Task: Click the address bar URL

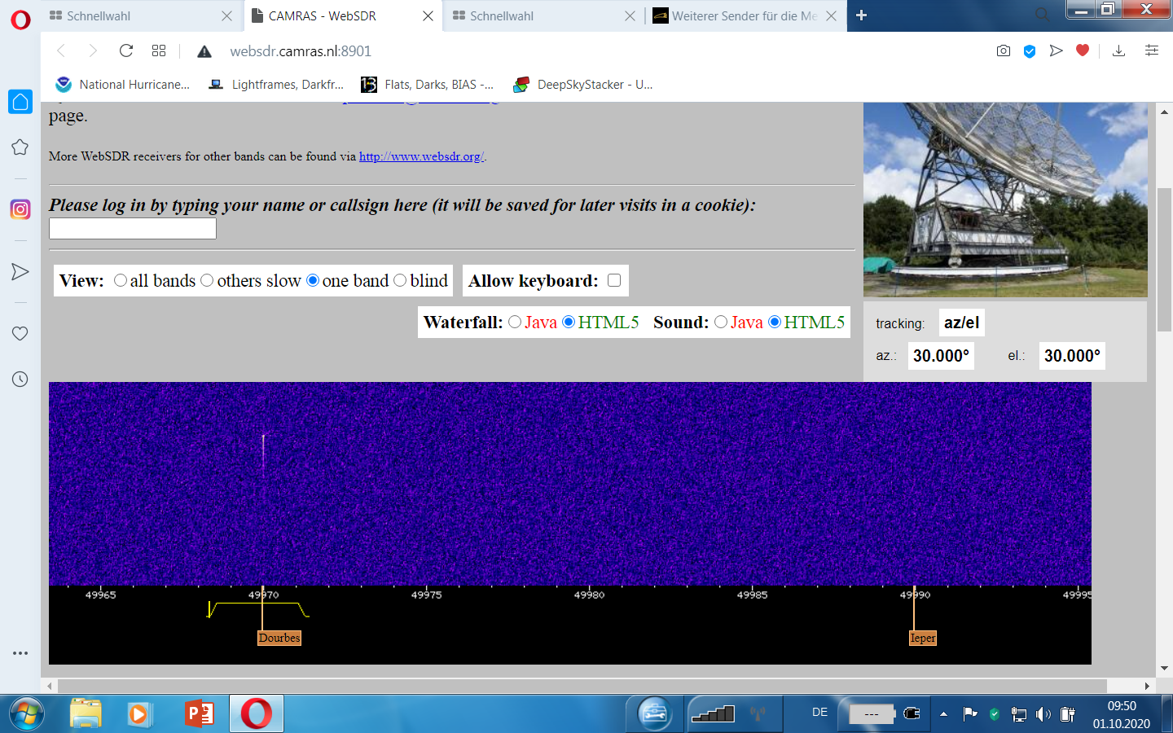Action: 301,51
